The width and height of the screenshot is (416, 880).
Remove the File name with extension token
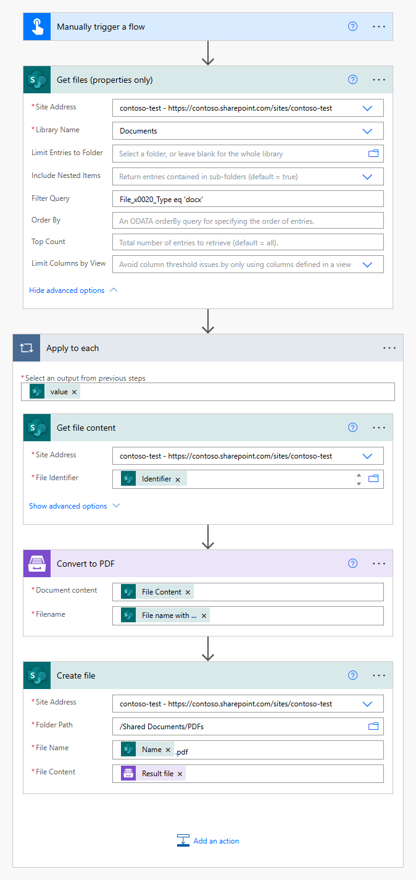(204, 616)
